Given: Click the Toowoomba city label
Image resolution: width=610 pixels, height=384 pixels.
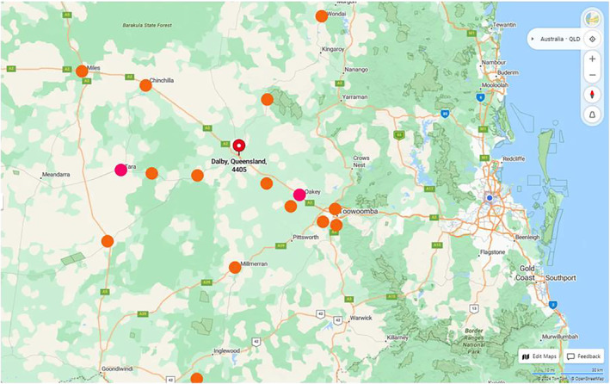Looking at the screenshot, I should point(359,211).
